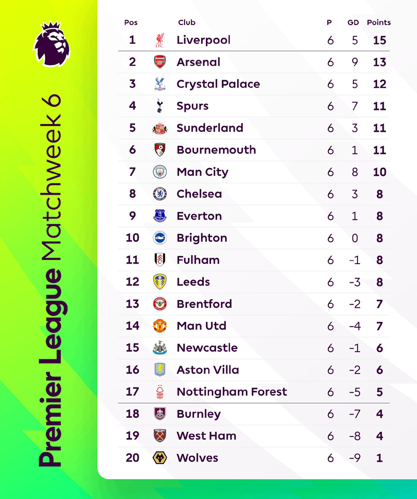This screenshot has width=417, height=499.
Task: Open the Sunderland club name link
Action: pos(210,128)
